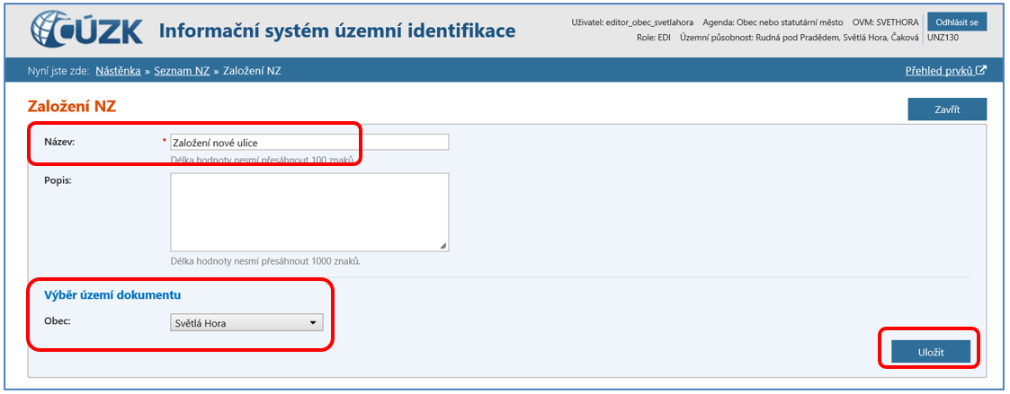Image resolution: width=1010 pixels, height=394 pixels.
Task: Click the Název field label
Action: pos(58,142)
